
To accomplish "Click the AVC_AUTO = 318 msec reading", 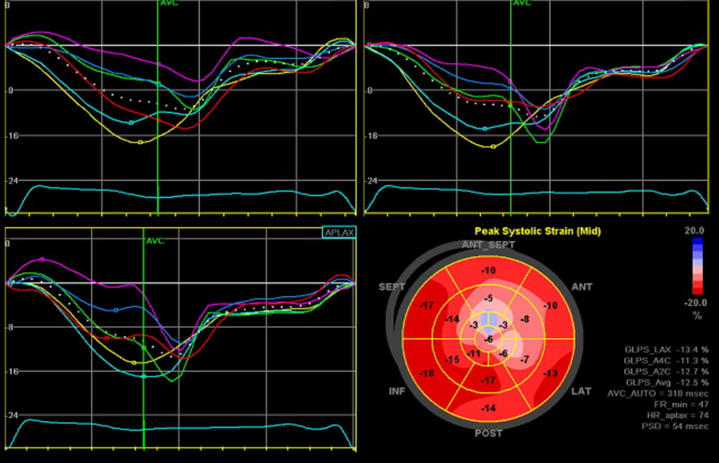I will [658, 394].
